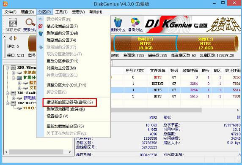This screenshot has width=242, height=165.
Task: Click the Search Partition magnifier icon
Action: (x=30, y=22)
